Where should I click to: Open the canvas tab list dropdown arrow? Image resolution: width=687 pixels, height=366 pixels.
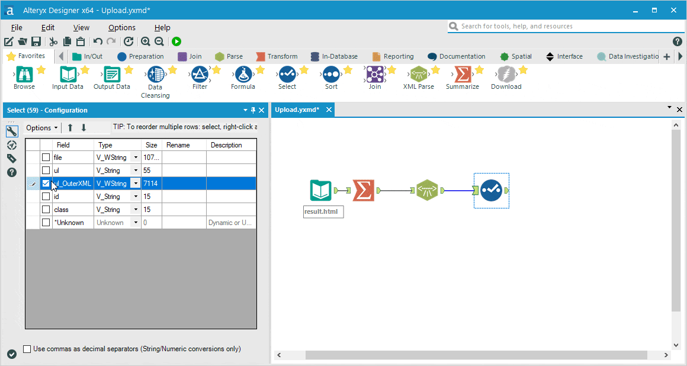(669, 107)
